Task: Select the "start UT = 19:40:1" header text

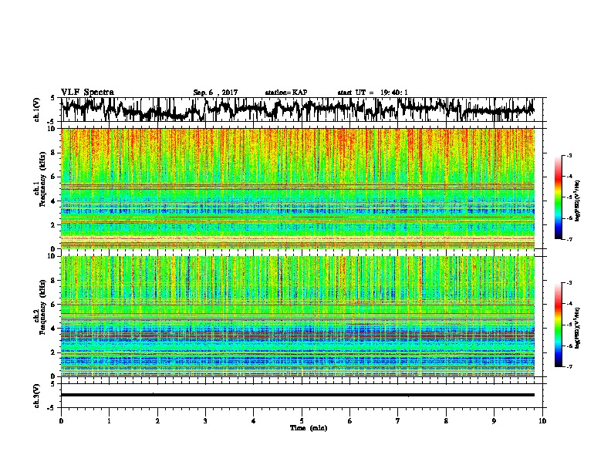Action: coord(373,93)
